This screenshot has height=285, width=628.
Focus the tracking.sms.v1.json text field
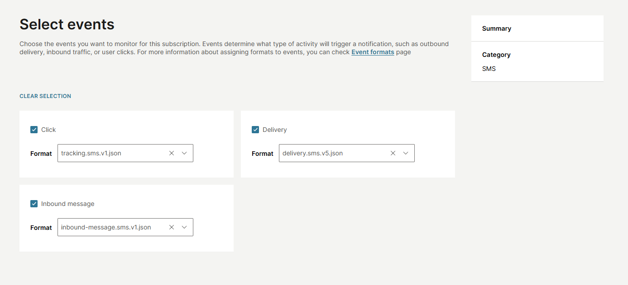pos(111,153)
